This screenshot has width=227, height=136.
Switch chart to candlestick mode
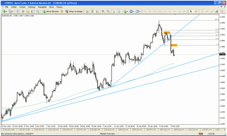pos(92,11)
